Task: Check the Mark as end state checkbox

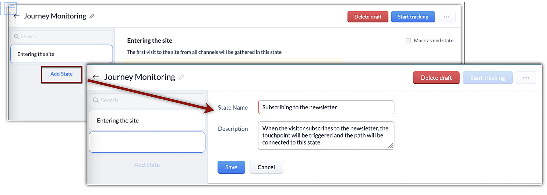Action: click(x=408, y=41)
